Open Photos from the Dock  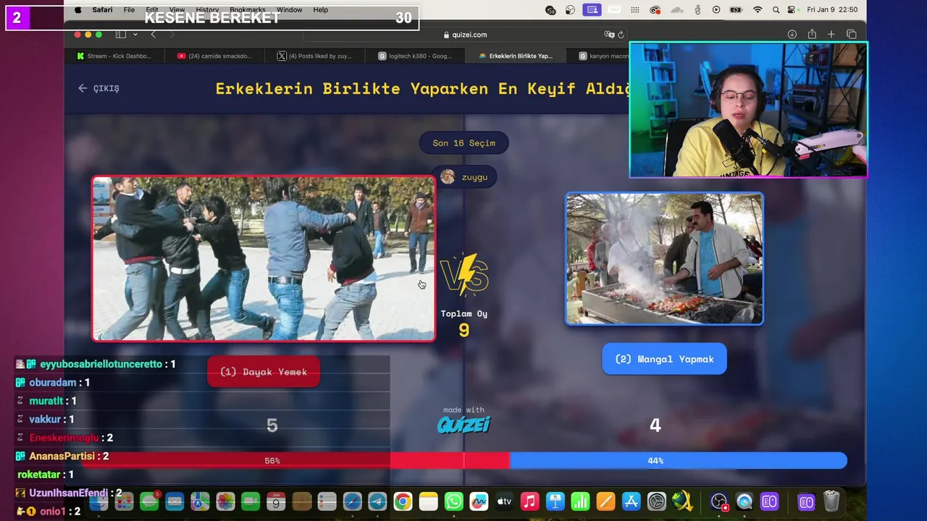225,501
